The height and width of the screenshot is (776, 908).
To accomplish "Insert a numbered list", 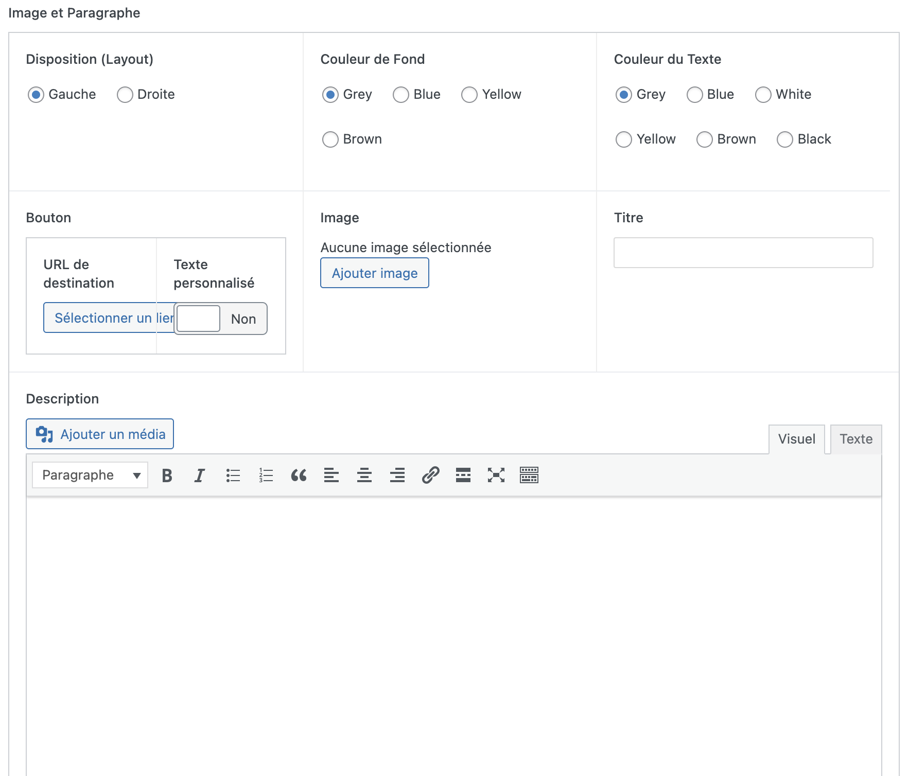I will coord(266,475).
